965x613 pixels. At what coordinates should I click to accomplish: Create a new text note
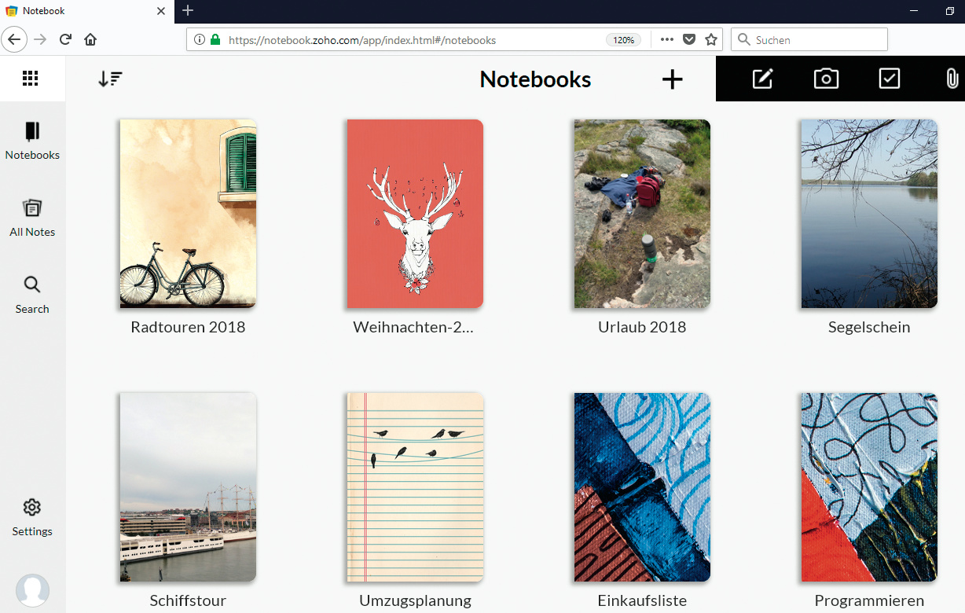tap(762, 79)
